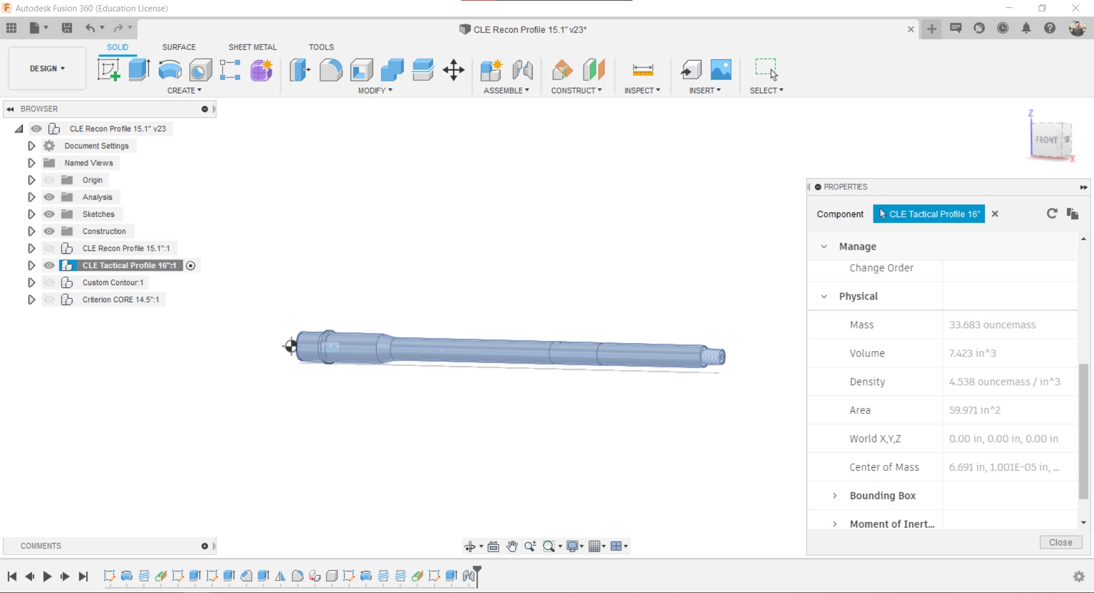Screen dimensions: 1094x593
Task: Open the notifications bell icon
Action: pyautogui.click(x=1026, y=28)
